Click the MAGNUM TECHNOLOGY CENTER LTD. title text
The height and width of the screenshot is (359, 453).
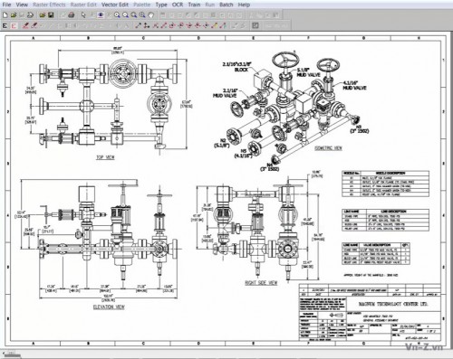[393, 304]
